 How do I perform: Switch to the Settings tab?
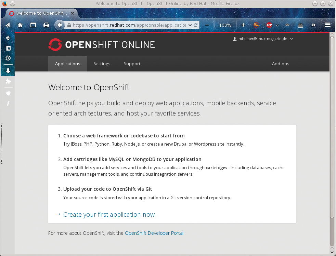(x=102, y=64)
